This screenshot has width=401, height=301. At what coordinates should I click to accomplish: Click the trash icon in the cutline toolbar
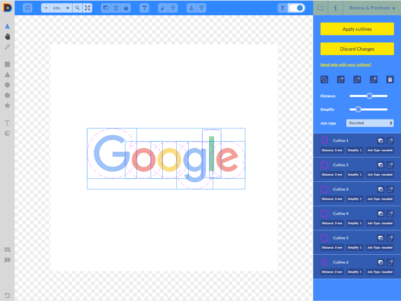point(390,79)
